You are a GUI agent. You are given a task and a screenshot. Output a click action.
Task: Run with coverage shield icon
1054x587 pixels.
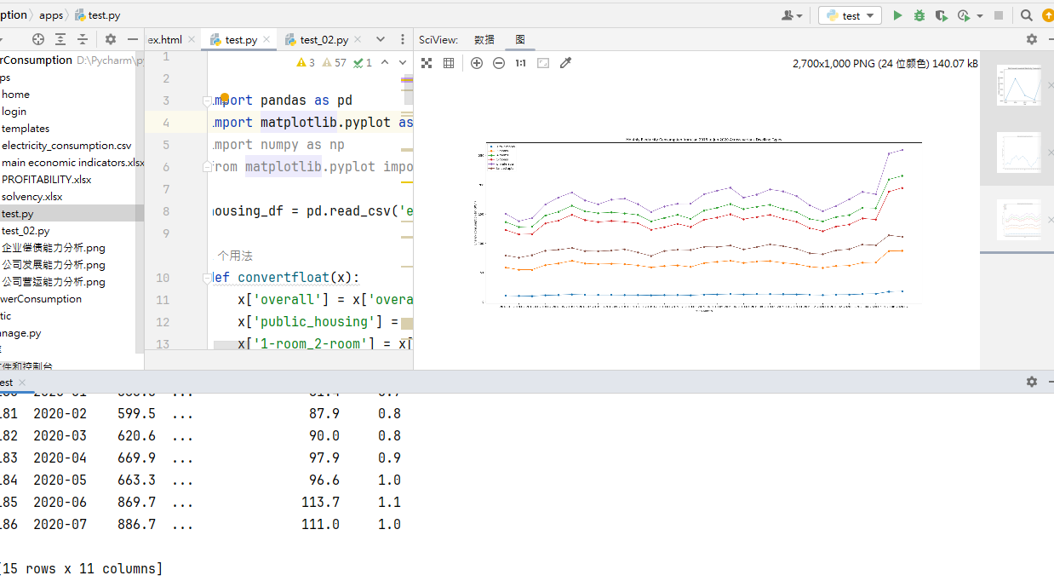(x=941, y=15)
